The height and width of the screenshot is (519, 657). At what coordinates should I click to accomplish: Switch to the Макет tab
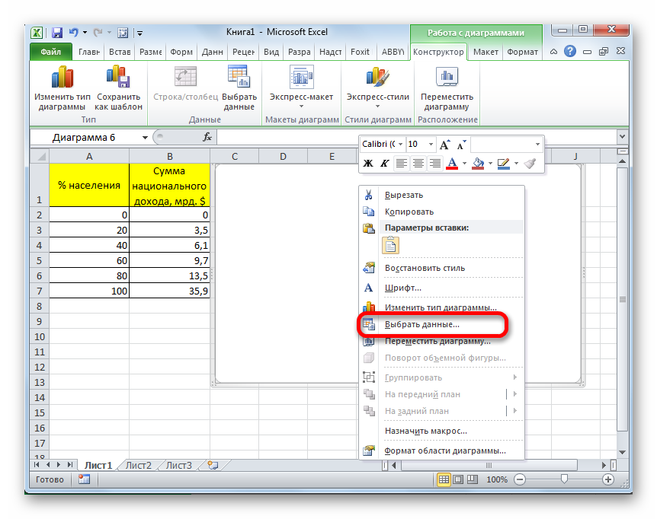coord(486,52)
